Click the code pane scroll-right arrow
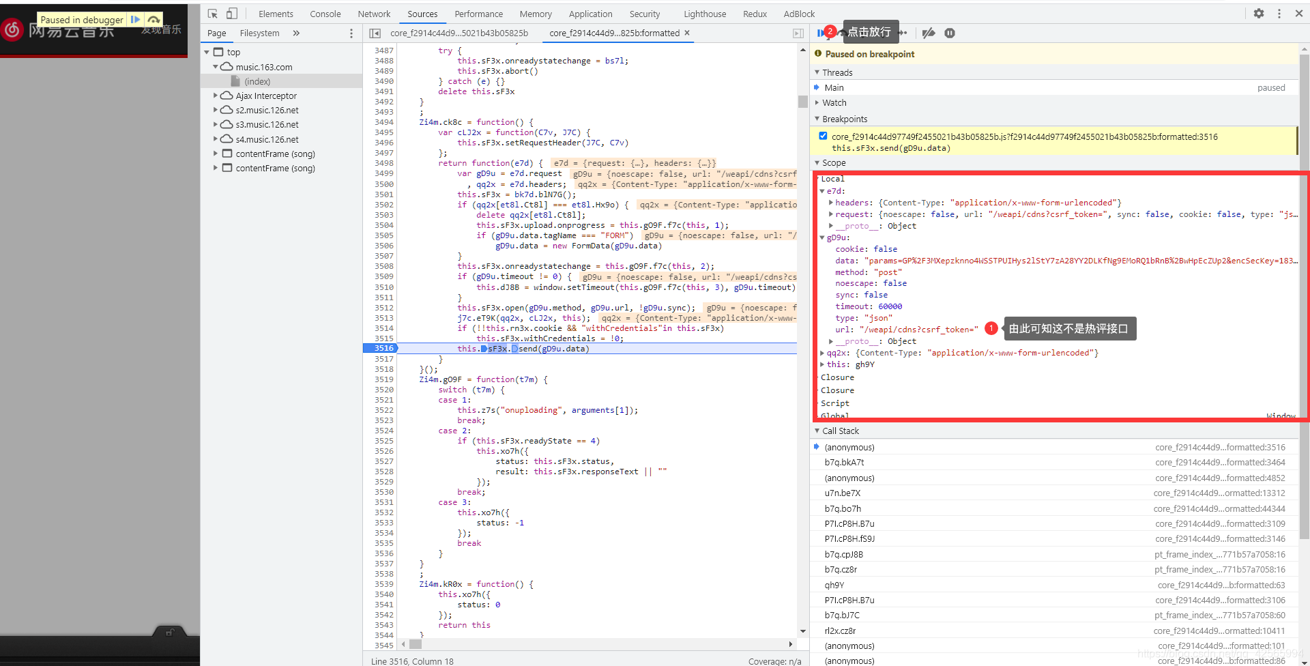1310x666 pixels. point(791,644)
